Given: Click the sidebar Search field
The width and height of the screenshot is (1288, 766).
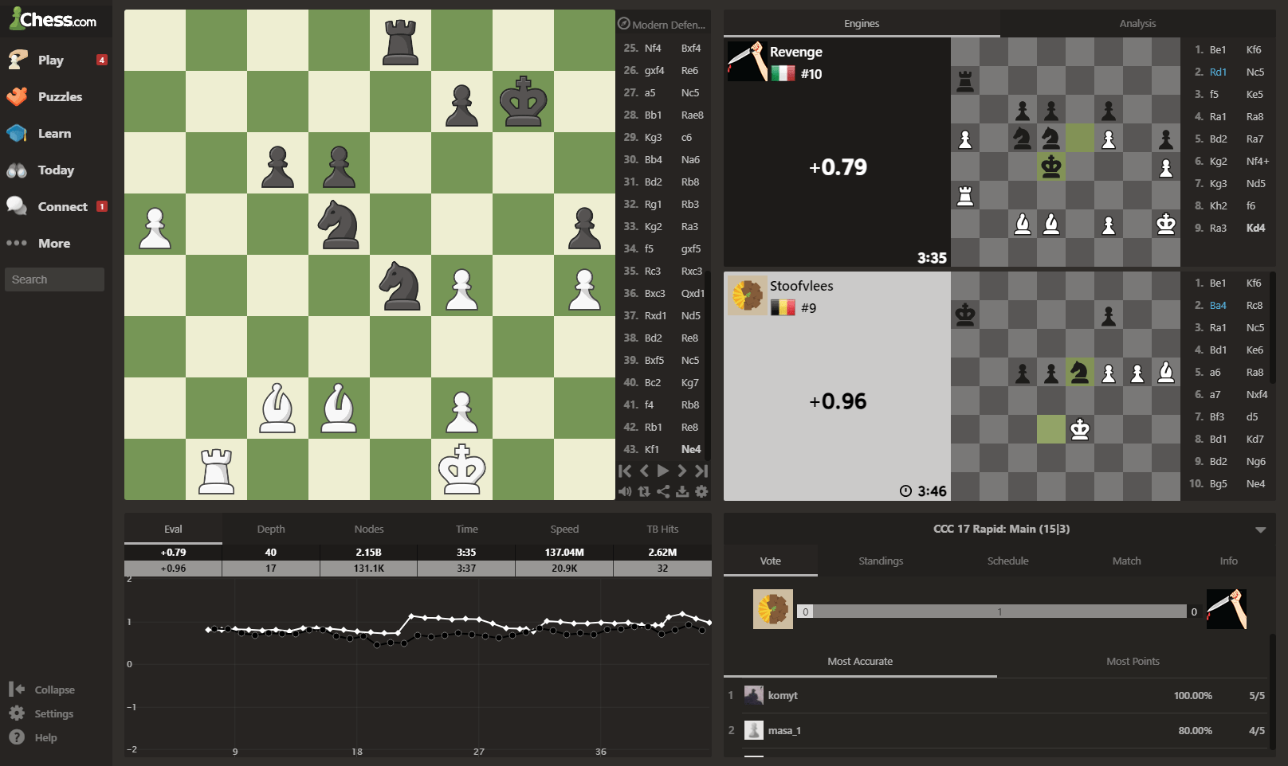Looking at the screenshot, I should click(54, 279).
